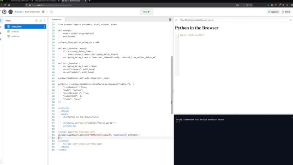Open style.css file
Viewport: 293px width, 165px height.
pyautogui.click(x=15, y=36)
